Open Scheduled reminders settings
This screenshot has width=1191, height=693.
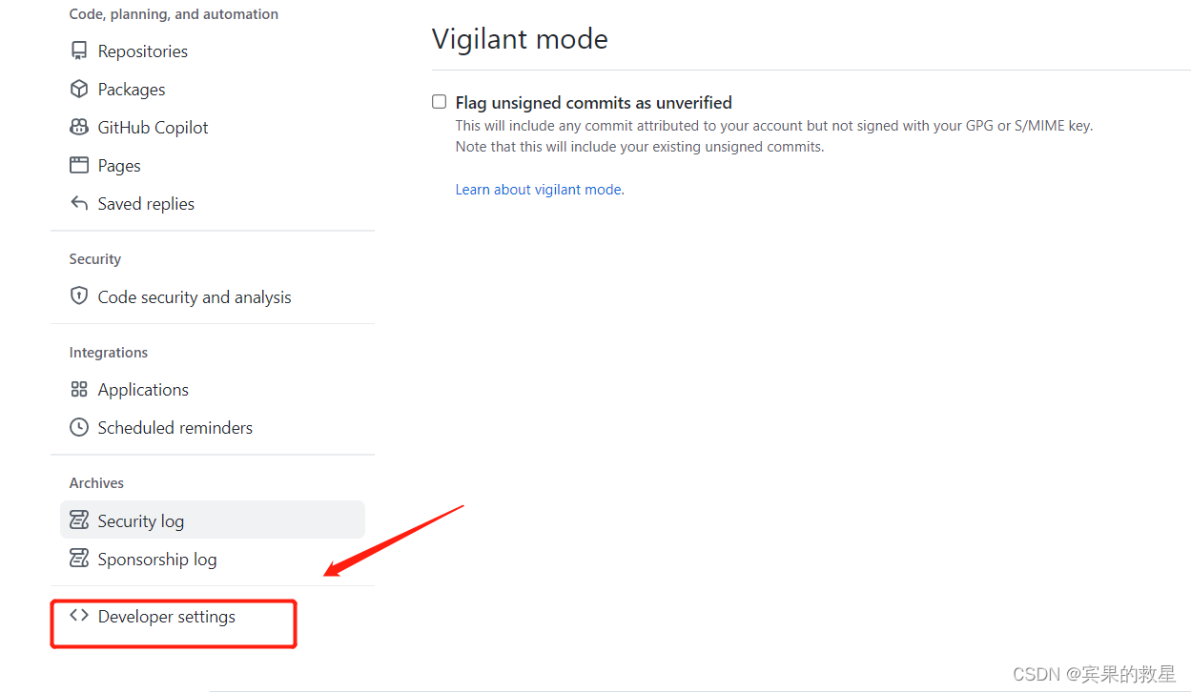click(175, 427)
